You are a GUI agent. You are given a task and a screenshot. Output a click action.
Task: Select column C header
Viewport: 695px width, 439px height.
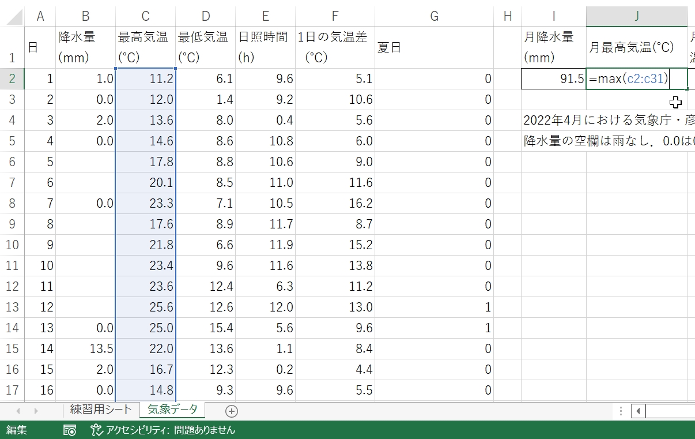click(145, 16)
